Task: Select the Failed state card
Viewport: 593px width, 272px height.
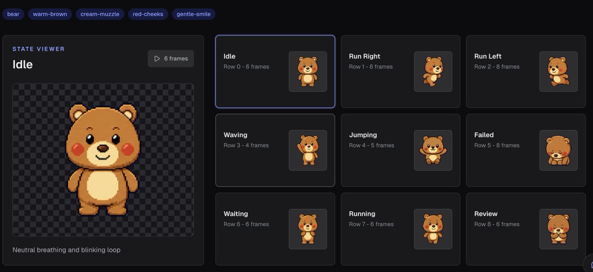Action: [x=526, y=150]
